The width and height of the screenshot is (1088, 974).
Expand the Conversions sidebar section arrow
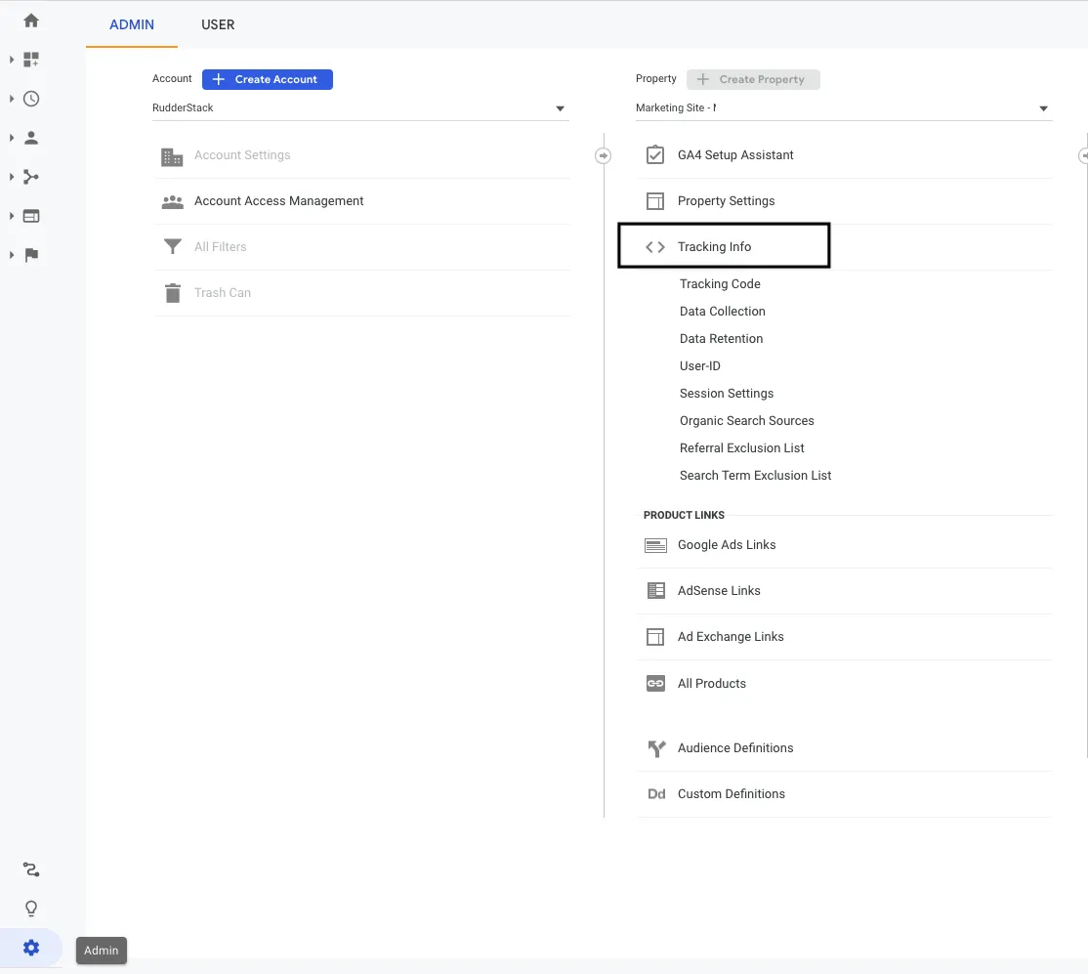pos(12,255)
